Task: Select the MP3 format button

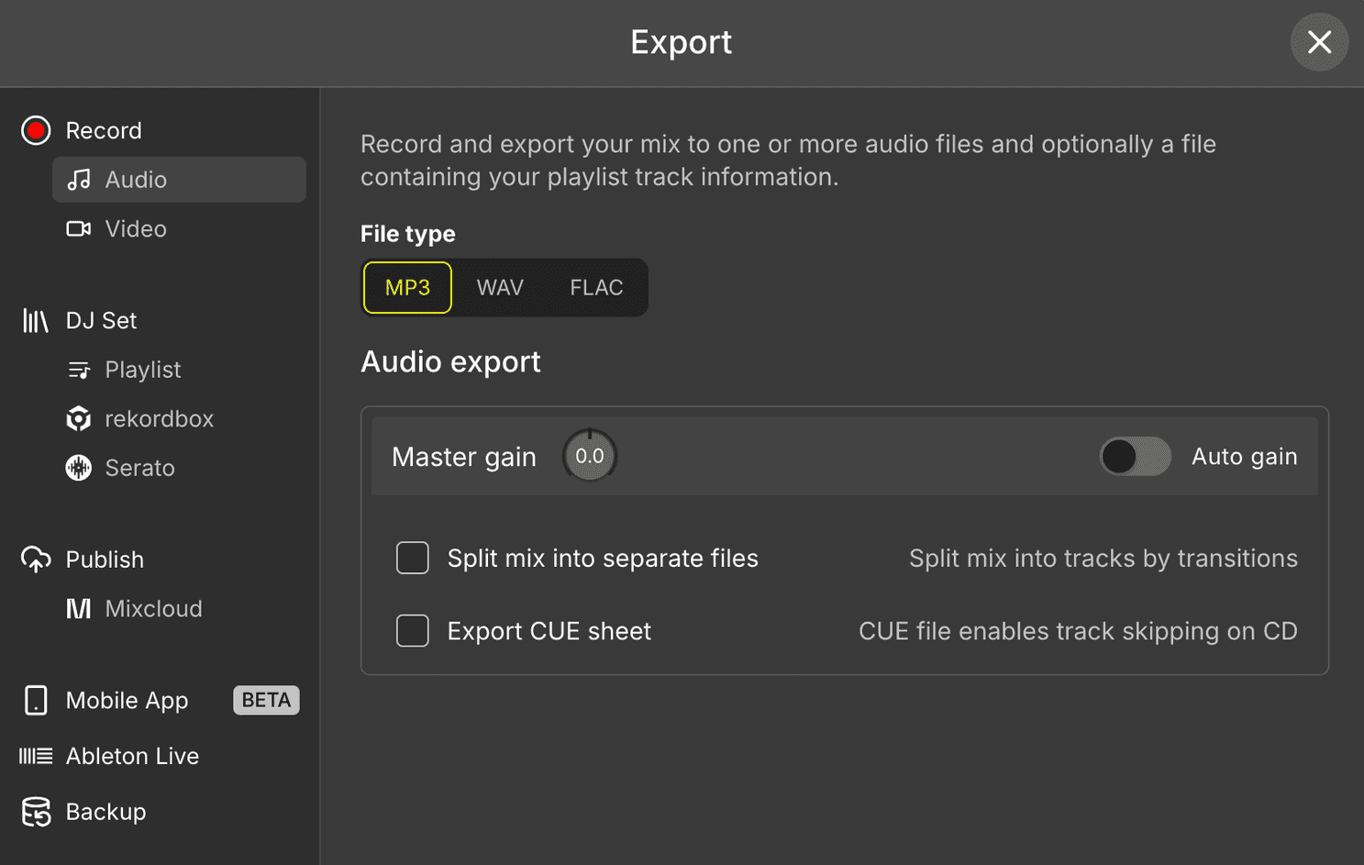Action: (406, 287)
